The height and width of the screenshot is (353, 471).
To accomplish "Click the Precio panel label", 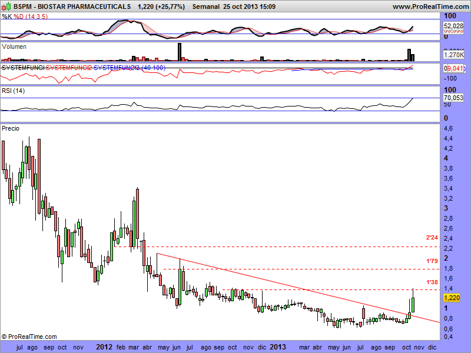I will point(11,128).
